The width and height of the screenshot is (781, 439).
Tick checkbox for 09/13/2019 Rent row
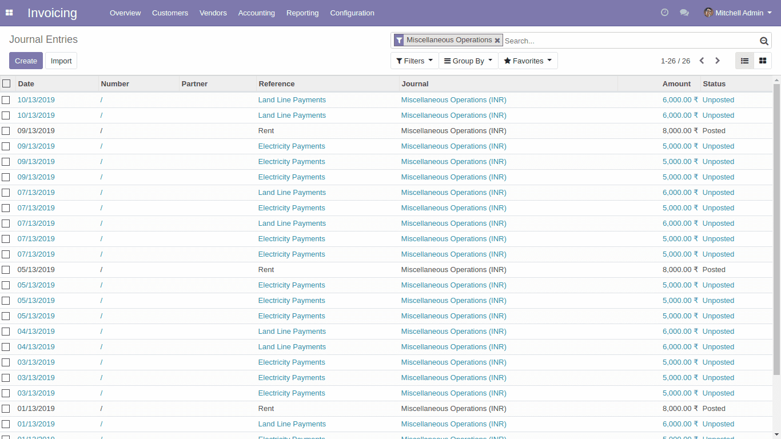(6, 131)
